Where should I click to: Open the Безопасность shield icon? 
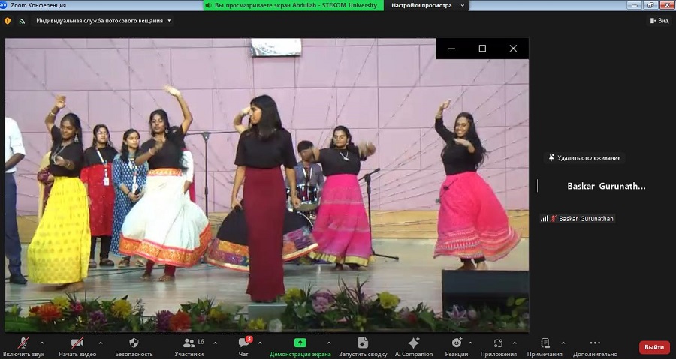[x=134, y=343]
